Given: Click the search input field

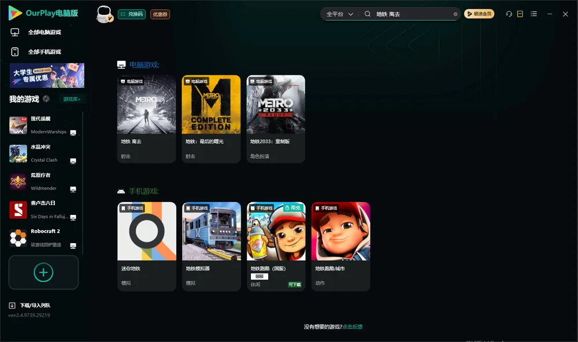Looking at the screenshot, I should [x=413, y=14].
